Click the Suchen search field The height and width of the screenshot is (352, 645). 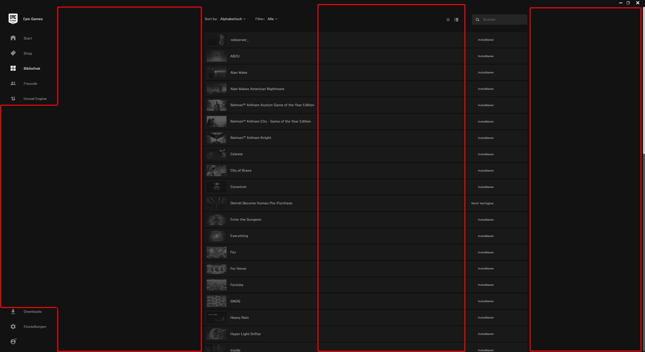coord(499,19)
